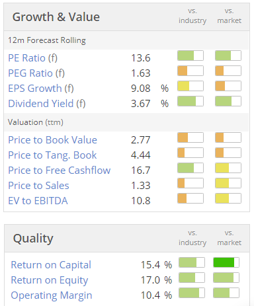
Task: Click the Return on Equity link
Action: click(50, 280)
